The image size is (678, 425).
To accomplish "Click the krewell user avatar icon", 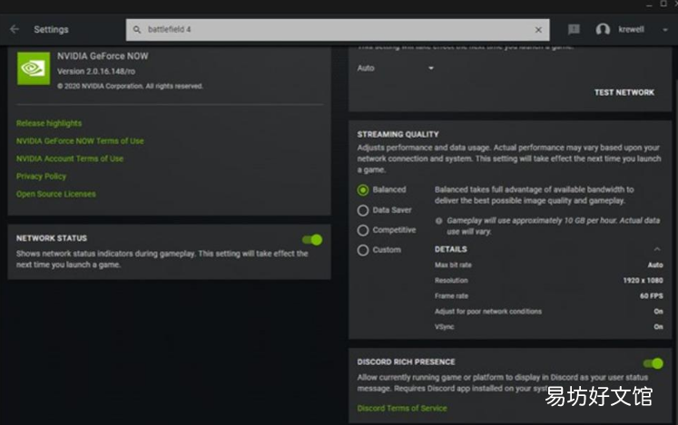I will pyautogui.click(x=603, y=29).
